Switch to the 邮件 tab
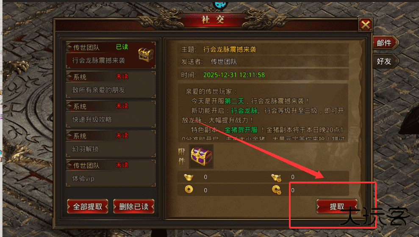This screenshot has width=419, height=237. [x=385, y=43]
